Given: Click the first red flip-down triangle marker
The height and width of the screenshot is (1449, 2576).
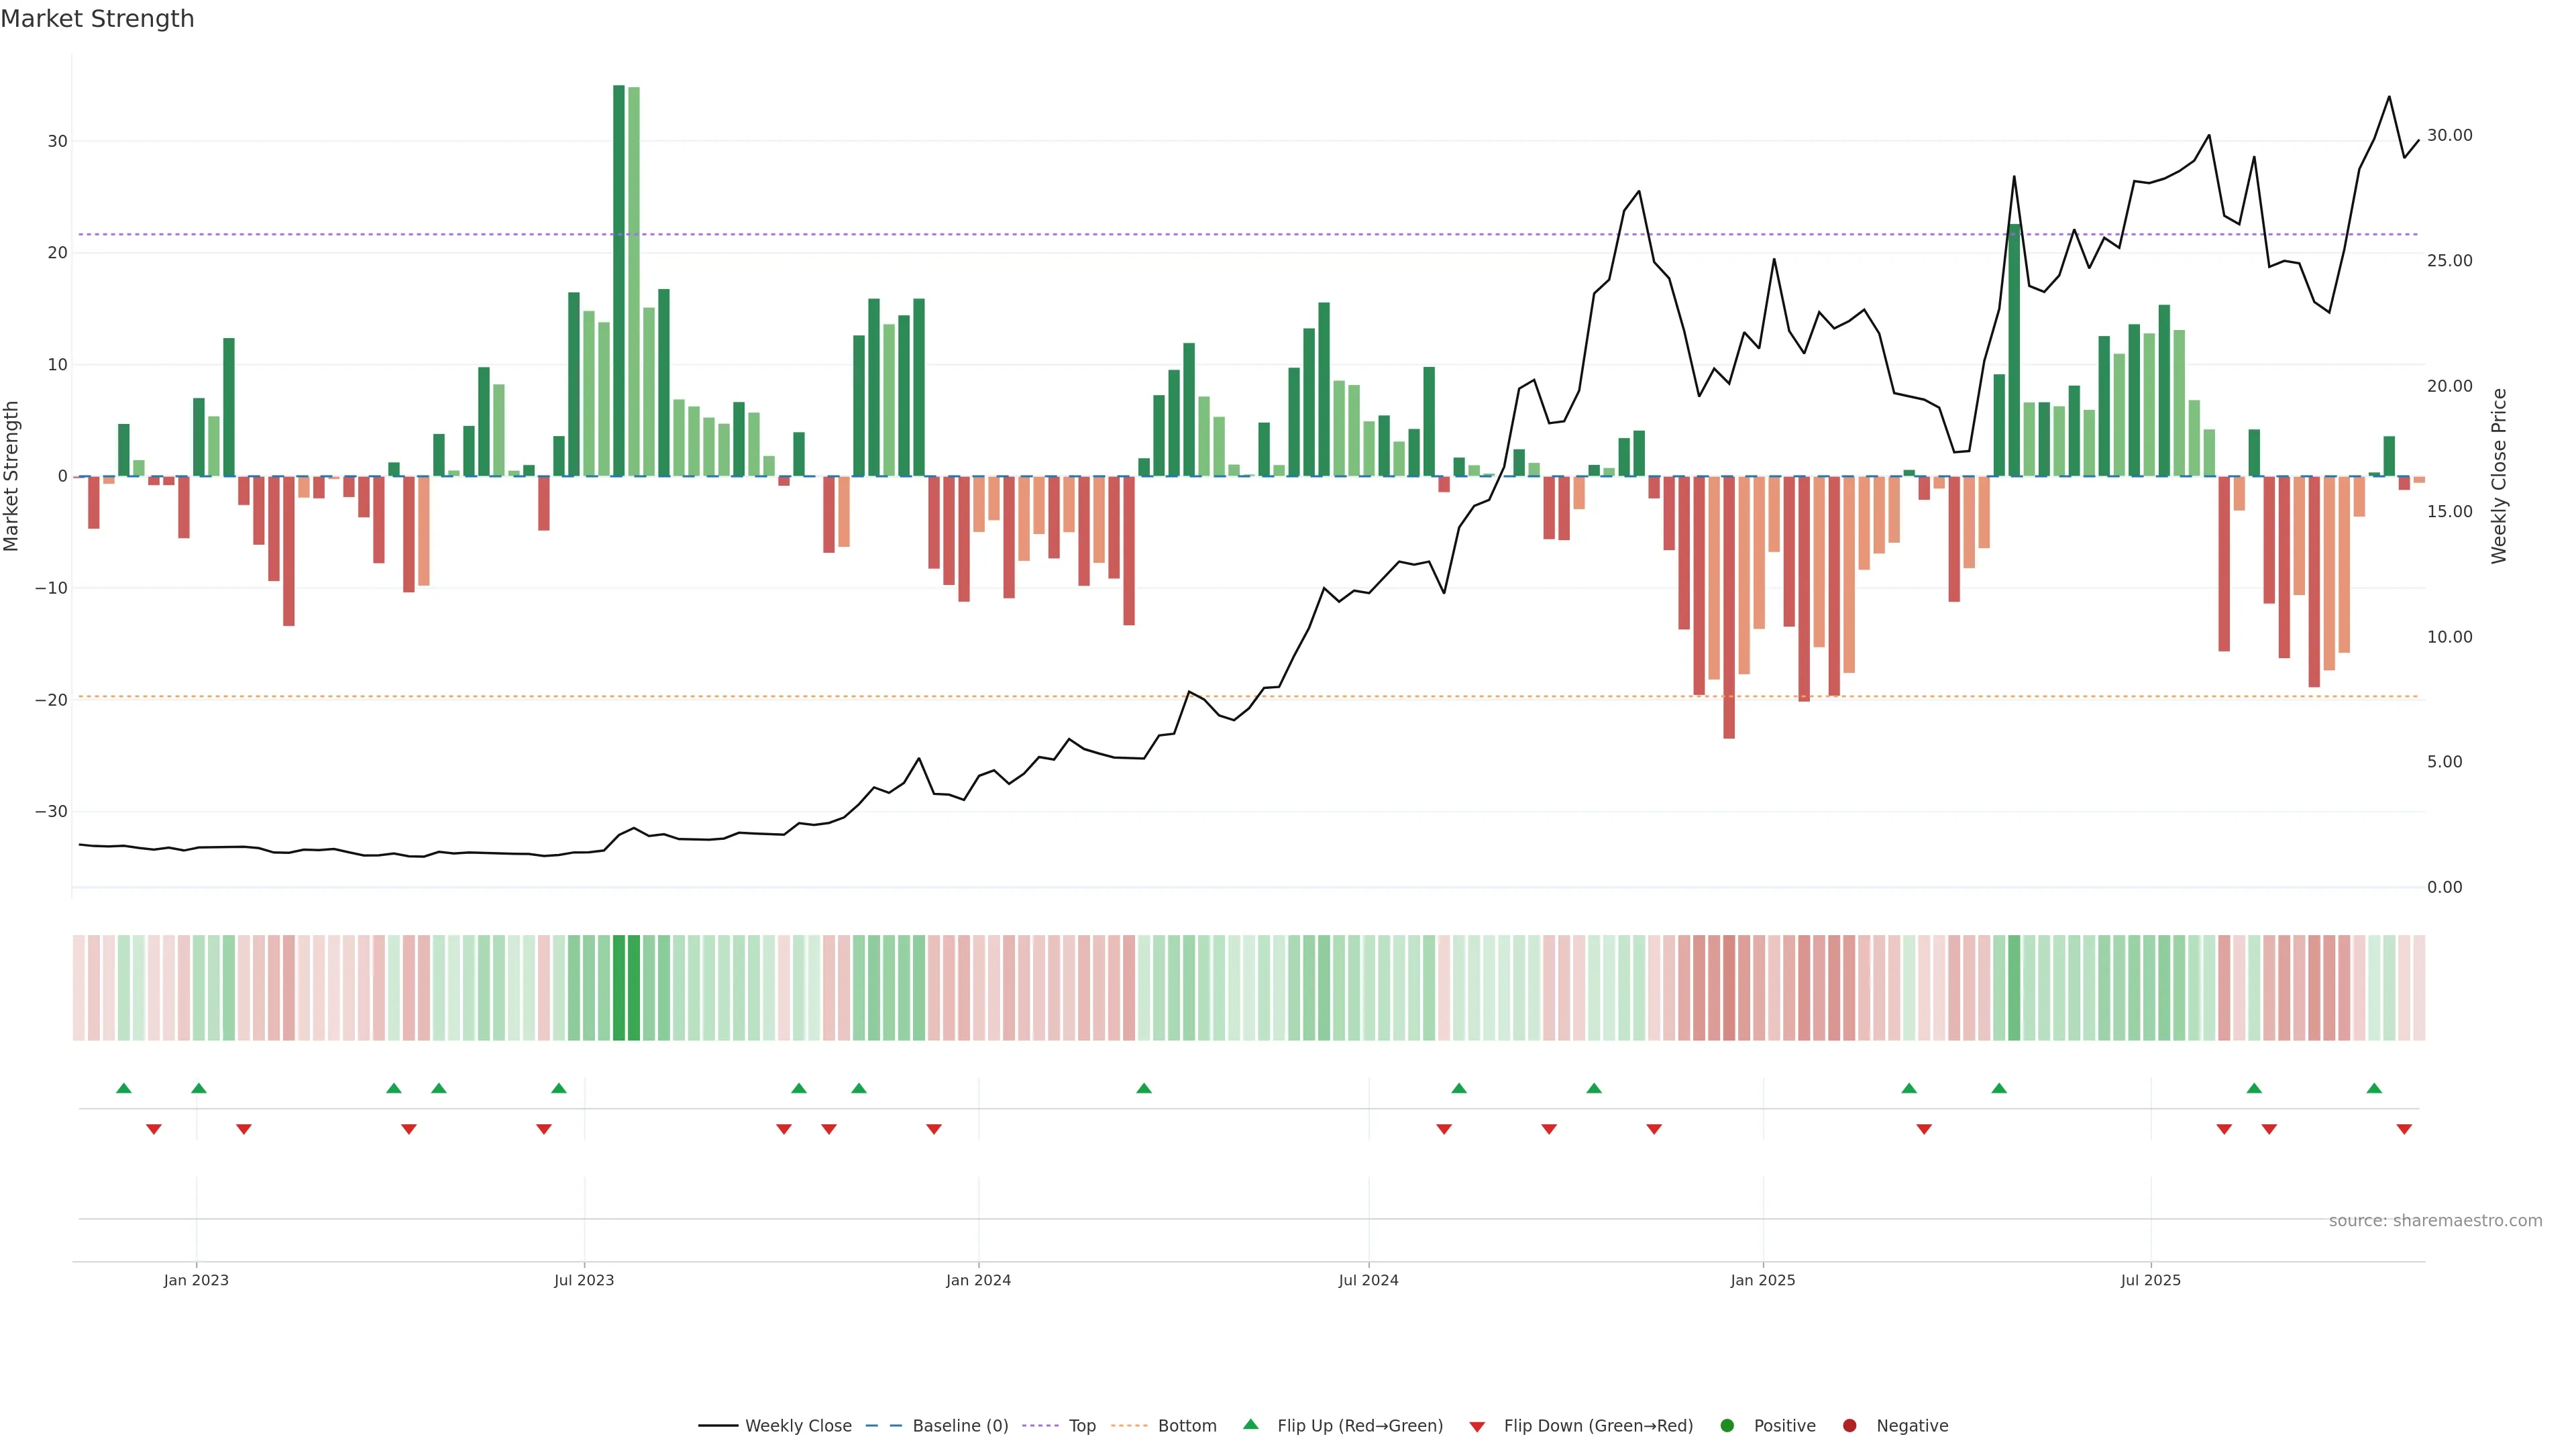Looking at the screenshot, I should (x=154, y=1129).
